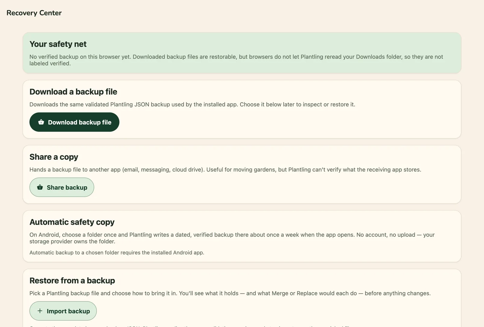Image resolution: width=484 pixels, height=327 pixels.
Task: Select the Recovery Center page title
Action: (x=34, y=13)
